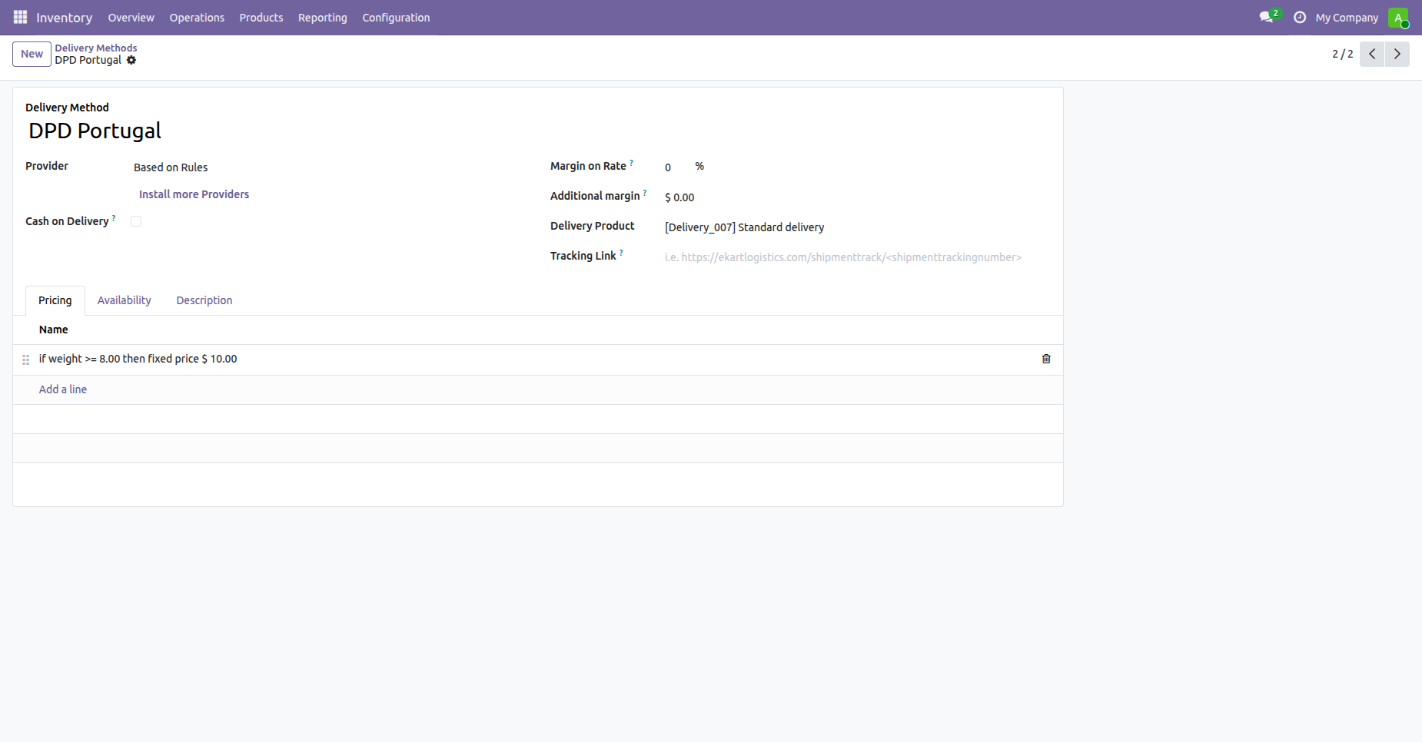Open the Configuration menu

click(396, 18)
